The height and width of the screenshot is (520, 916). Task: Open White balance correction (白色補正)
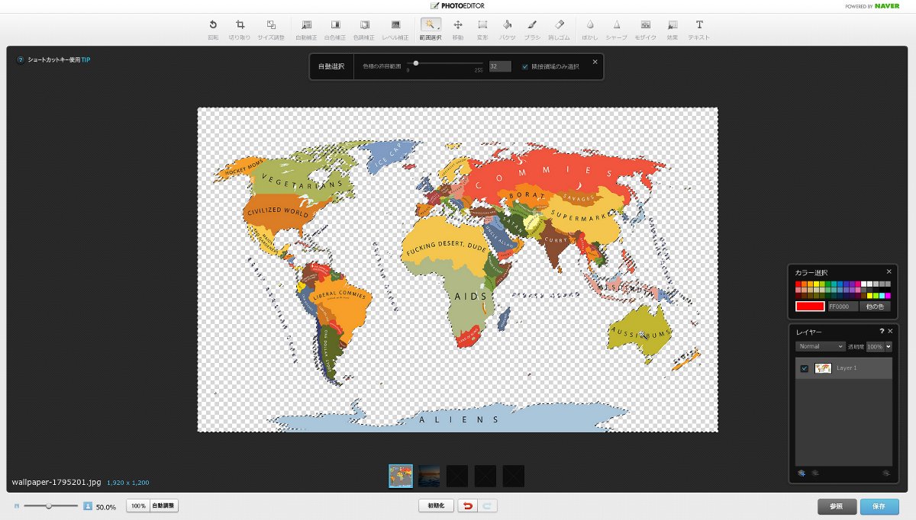(335, 29)
